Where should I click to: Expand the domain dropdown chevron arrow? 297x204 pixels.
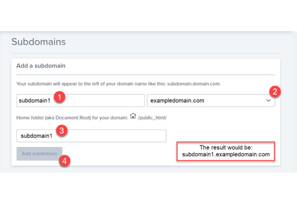(268, 100)
